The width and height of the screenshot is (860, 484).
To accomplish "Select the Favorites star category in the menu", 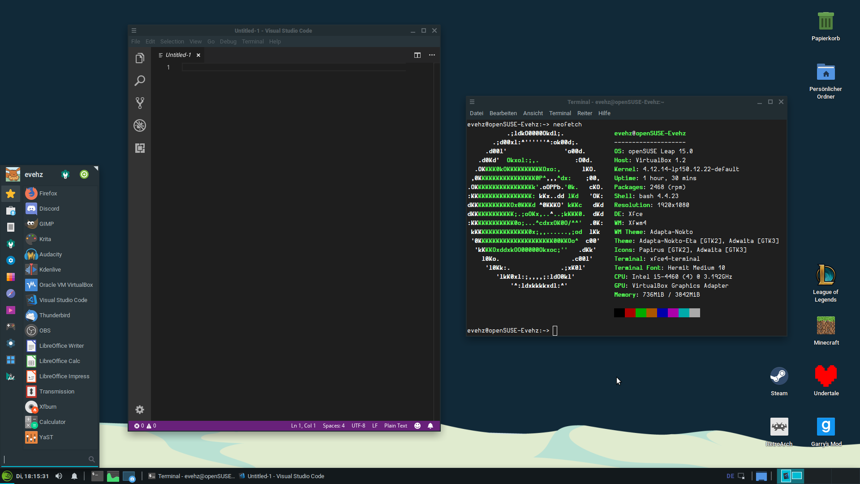I will click(x=11, y=194).
